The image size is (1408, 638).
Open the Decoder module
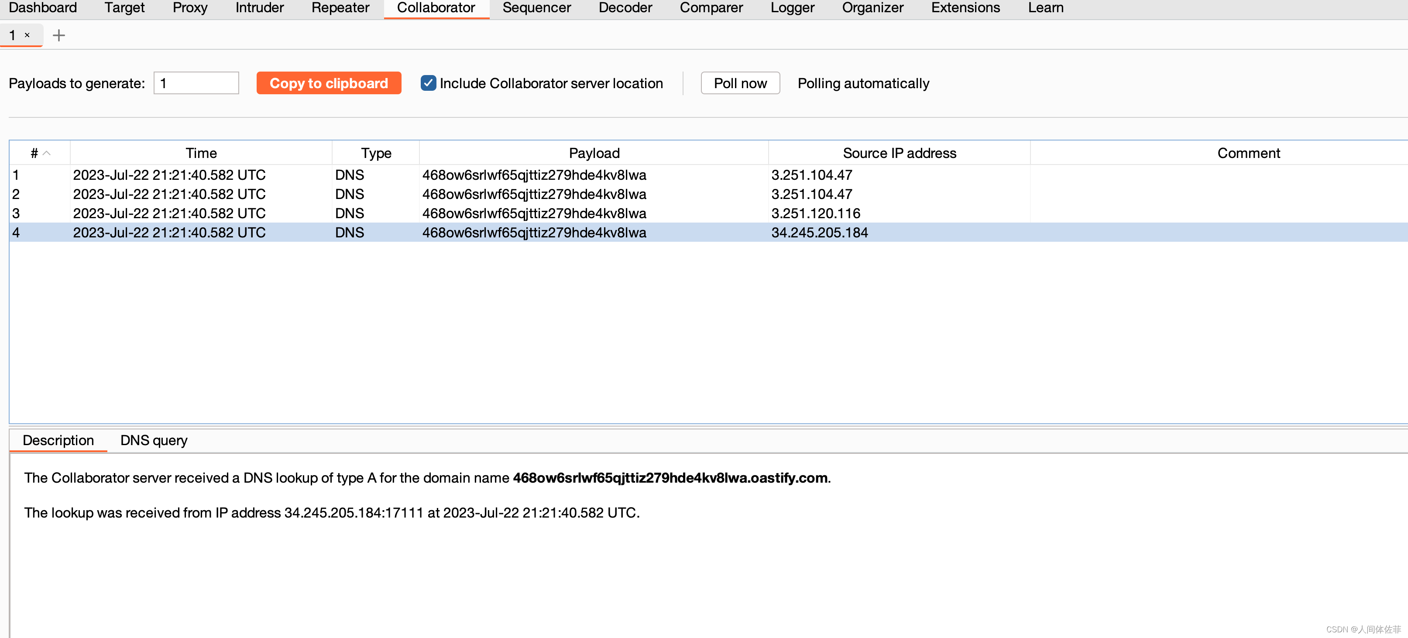pyautogui.click(x=625, y=8)
